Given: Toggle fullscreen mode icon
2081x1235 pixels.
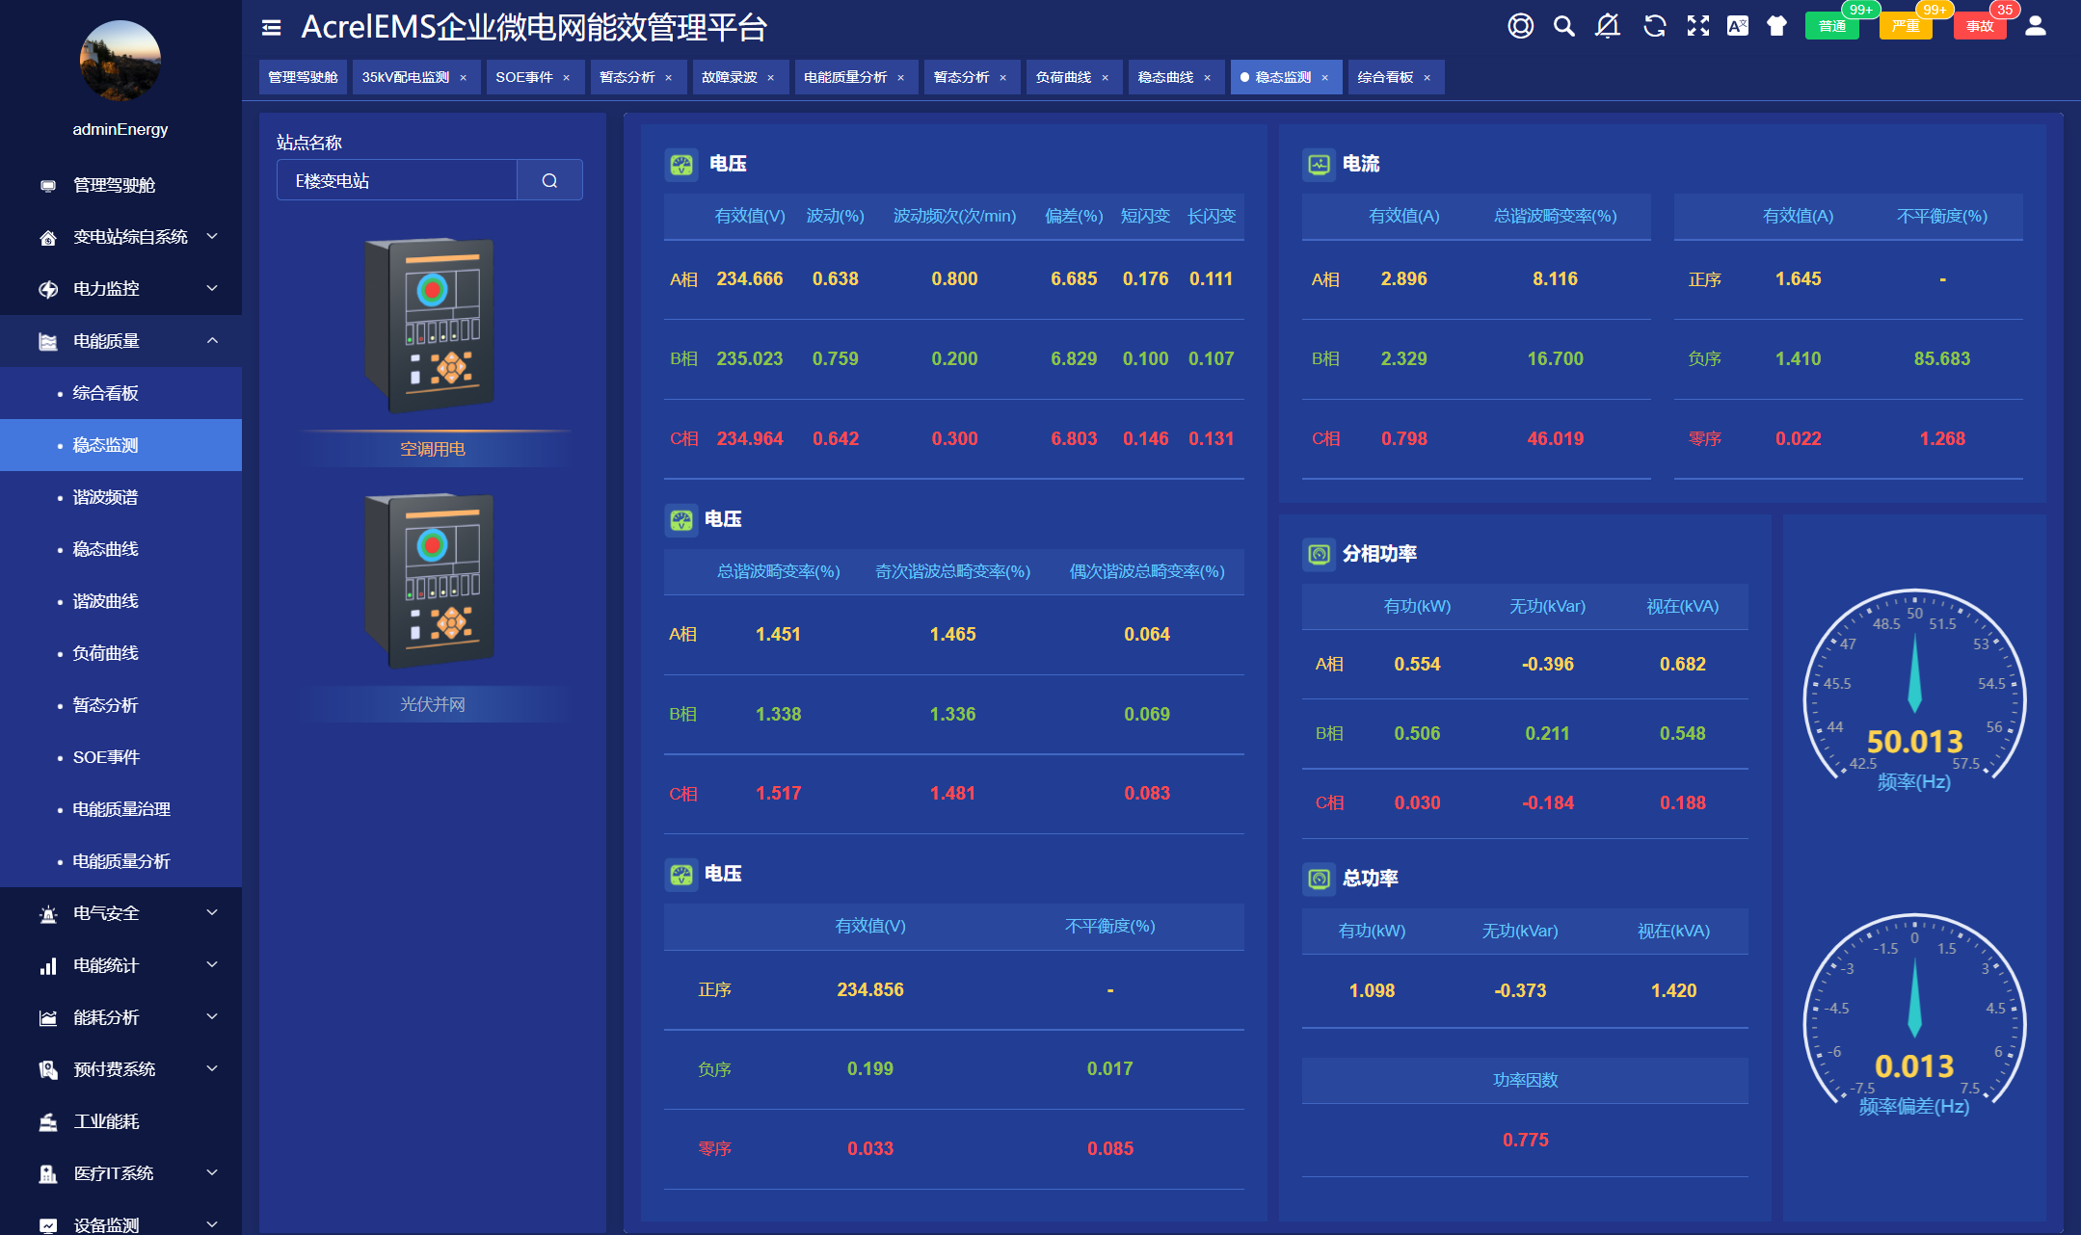Looking at the screenshot, I should (1697, 26).
